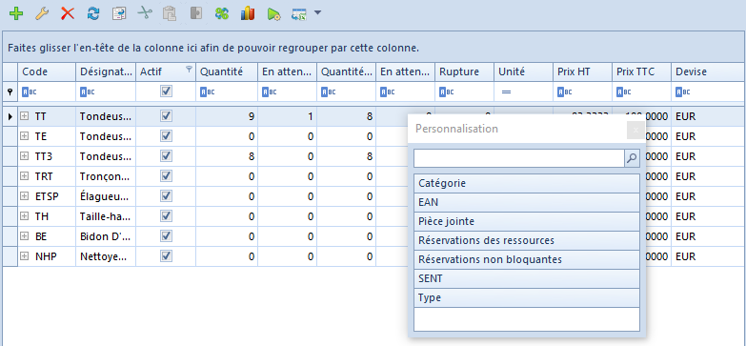Click the Personnalisation search text field
Viewport: 746px width, 346px height.
click(519, 158)
